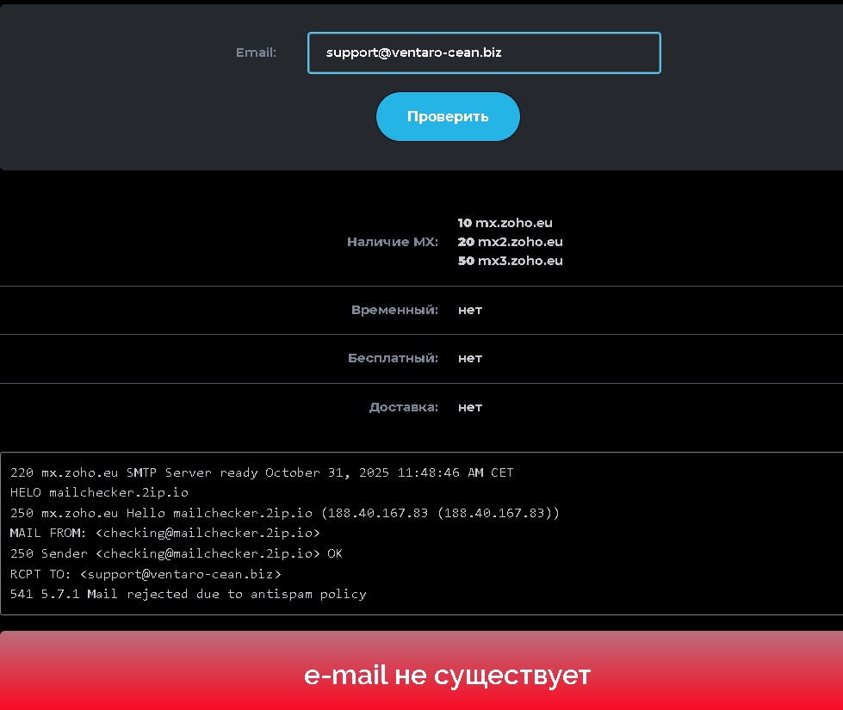Image resolution: width=843 pixels, height=710 pixels.
Task: Click the Наличие MX: row label
Action: pyautogui.click(x=394, y=242)
